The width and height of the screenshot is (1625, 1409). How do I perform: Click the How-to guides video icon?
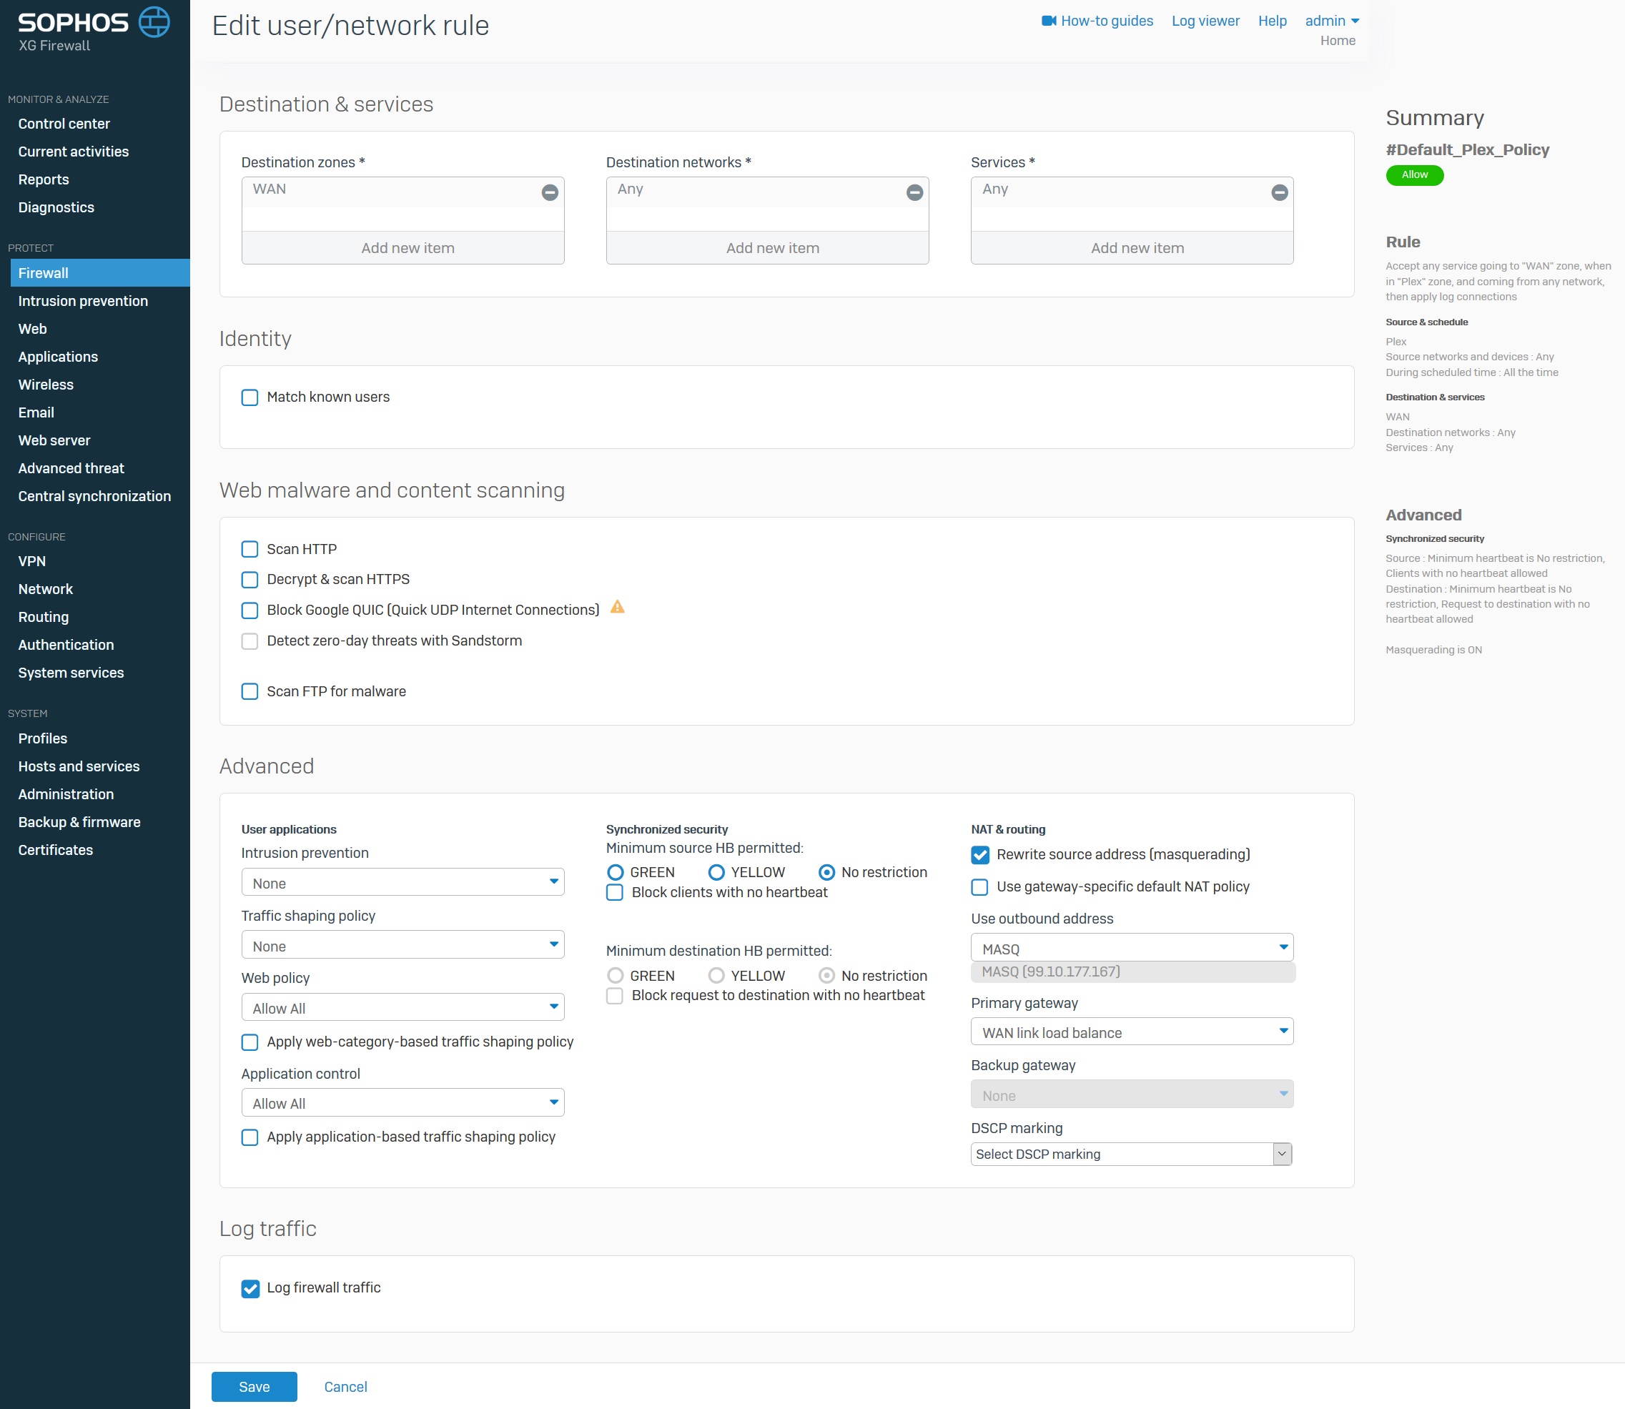click(1048, 21)
